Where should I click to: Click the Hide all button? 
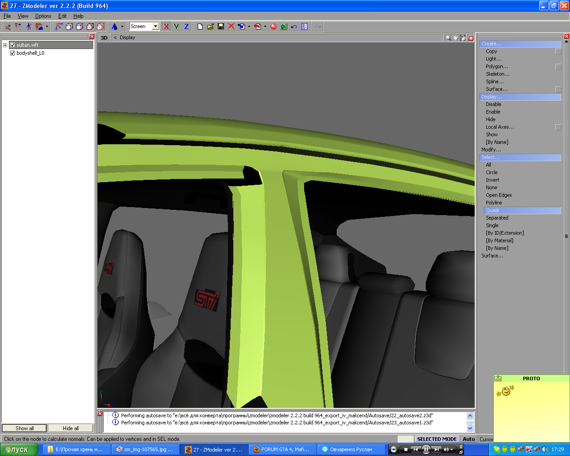70,428
